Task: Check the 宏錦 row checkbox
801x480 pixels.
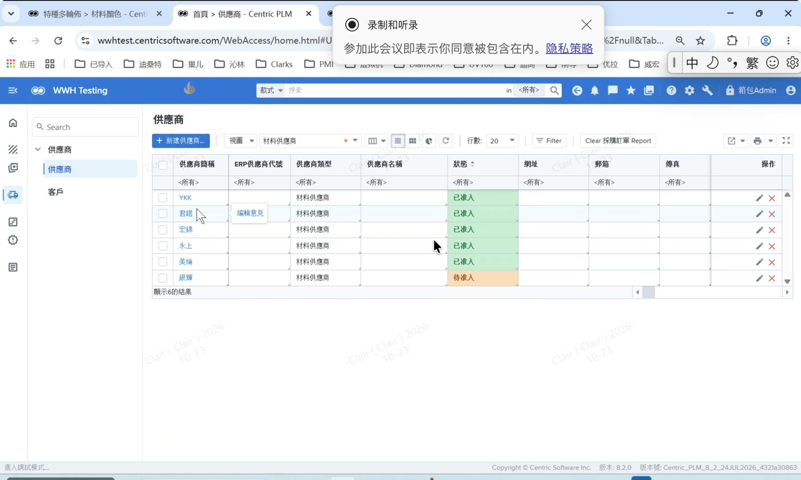Action: click(163, 230)
